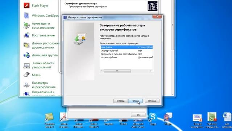Viewport: 232px width, 131px height.
Task: Click the Dropbox desktop shortcut label
Action: 108,124
